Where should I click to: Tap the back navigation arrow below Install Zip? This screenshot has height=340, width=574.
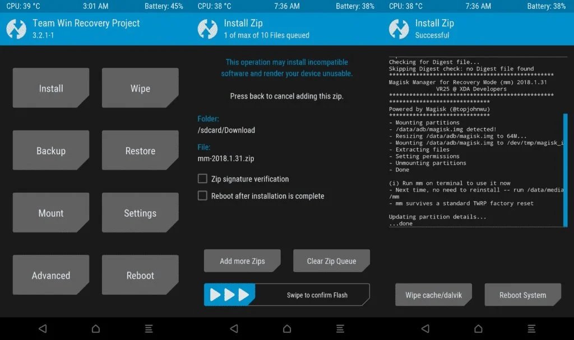[233, 328]
